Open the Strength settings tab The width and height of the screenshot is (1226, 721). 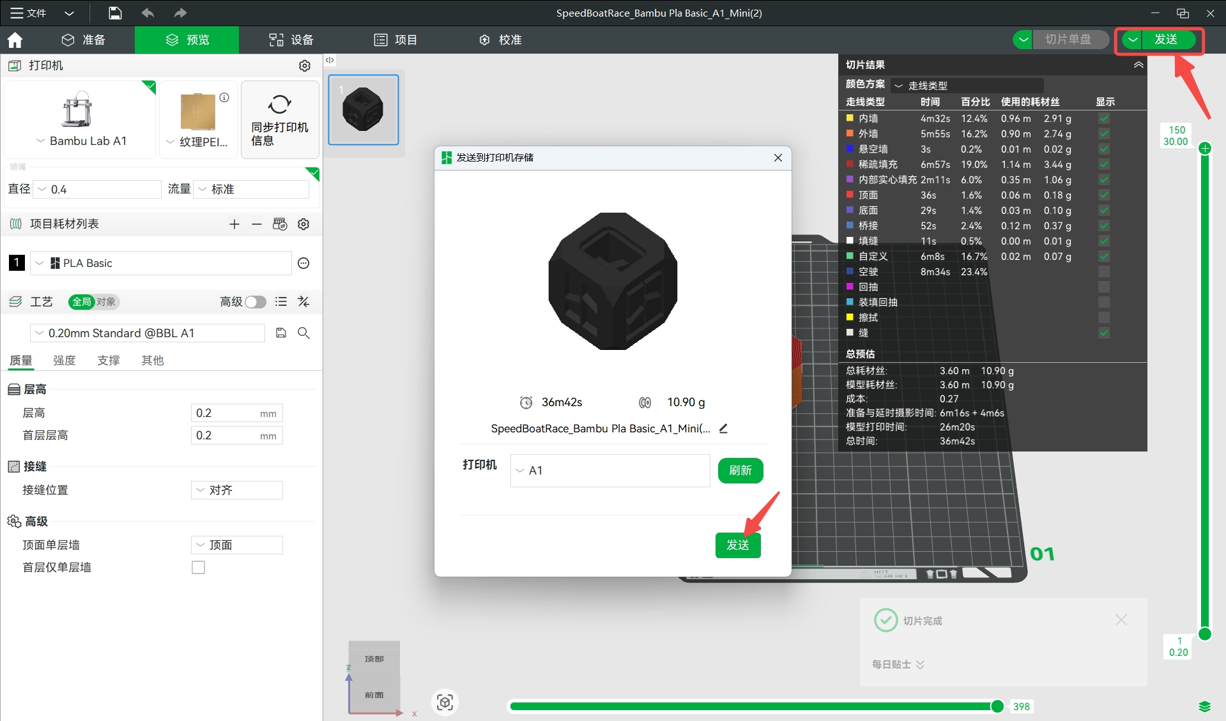coord(65,360)
